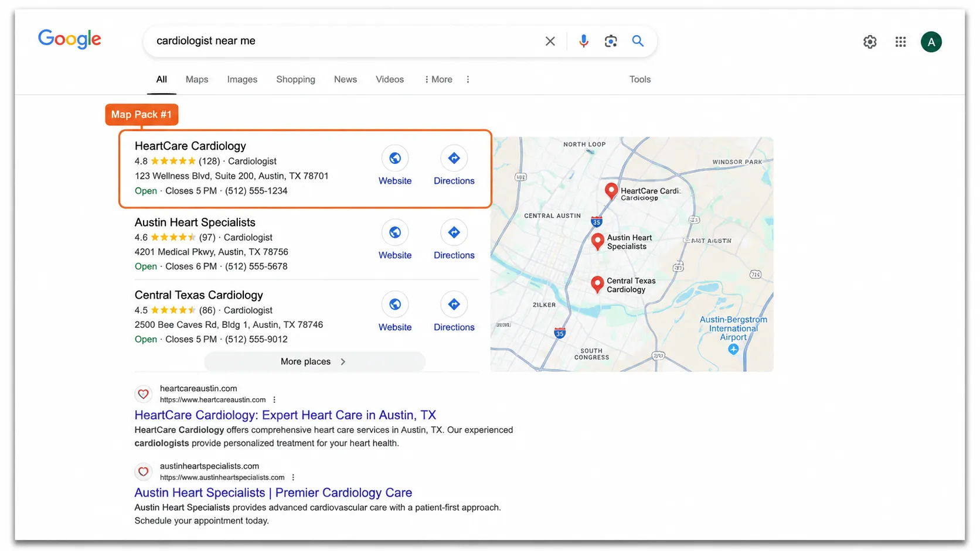Click the heartcareaustin.com heart favicon
980x551 pixels.
(143, 394)
